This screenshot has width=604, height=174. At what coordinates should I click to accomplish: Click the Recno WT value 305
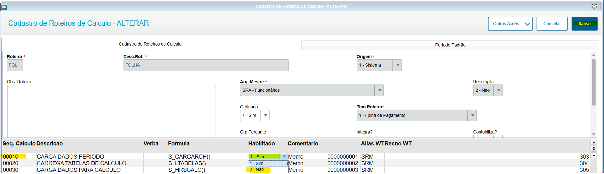coord(584,170)
